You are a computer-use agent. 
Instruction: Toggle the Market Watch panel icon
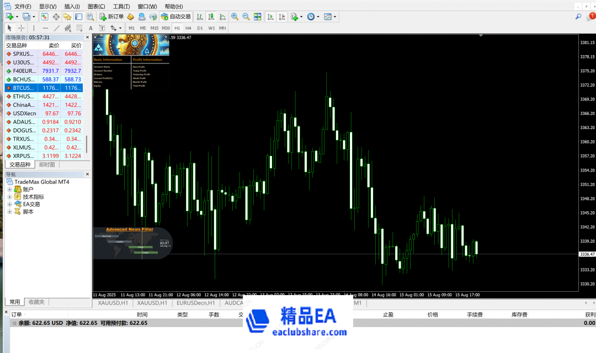pos(45,17)
